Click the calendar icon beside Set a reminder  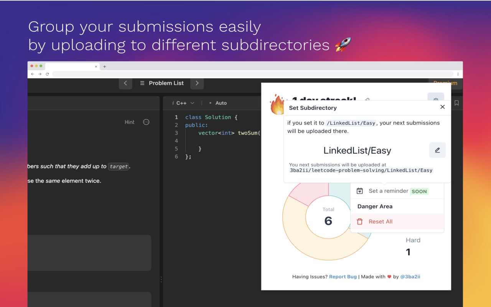click(x=359, y=190)
